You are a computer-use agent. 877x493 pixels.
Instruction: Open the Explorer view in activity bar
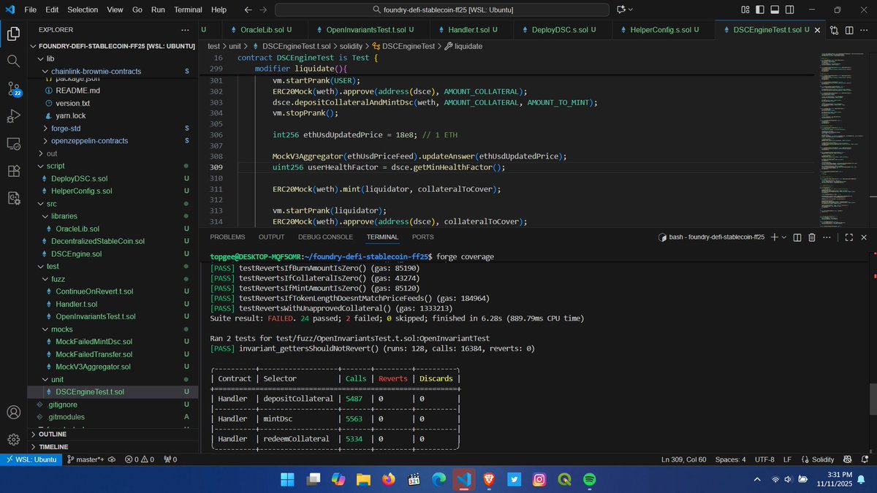[13, 34]
